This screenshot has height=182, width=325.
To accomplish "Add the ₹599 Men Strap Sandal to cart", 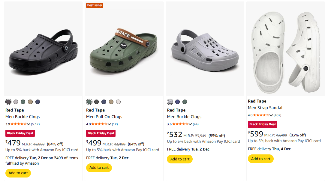I will [x=260, y=159].
